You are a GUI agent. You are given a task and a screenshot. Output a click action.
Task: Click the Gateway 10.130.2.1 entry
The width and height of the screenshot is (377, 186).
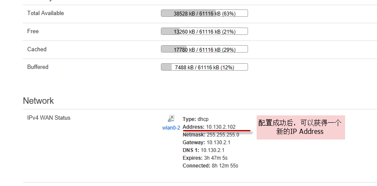pyautogui.click(x=206, y=143)
